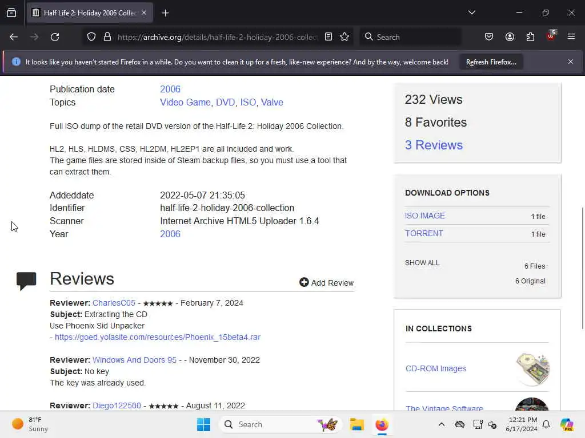The width and height of the screenshot is (585, 438).
Task: Click the CD-ROM Images collection thumbnail
Action: click(x=533, y=369)
